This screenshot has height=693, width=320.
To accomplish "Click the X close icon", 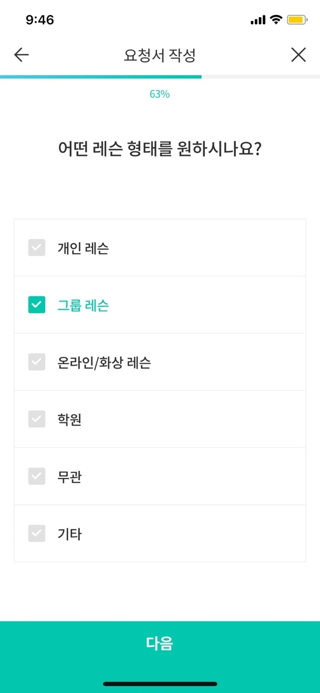I will pos(298,54).
